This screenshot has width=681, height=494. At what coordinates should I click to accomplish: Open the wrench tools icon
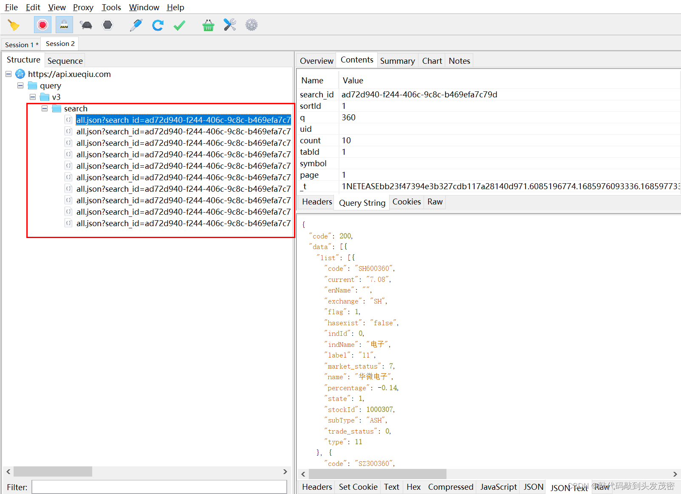[230, 25]
